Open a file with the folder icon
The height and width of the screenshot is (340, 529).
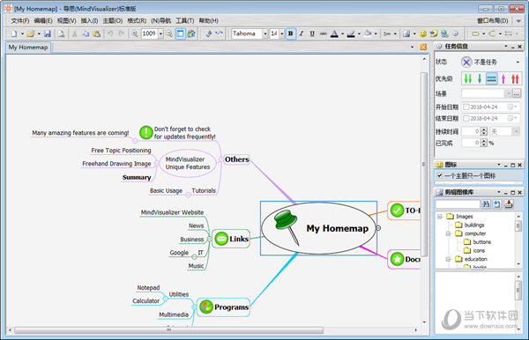click(31, 33)
